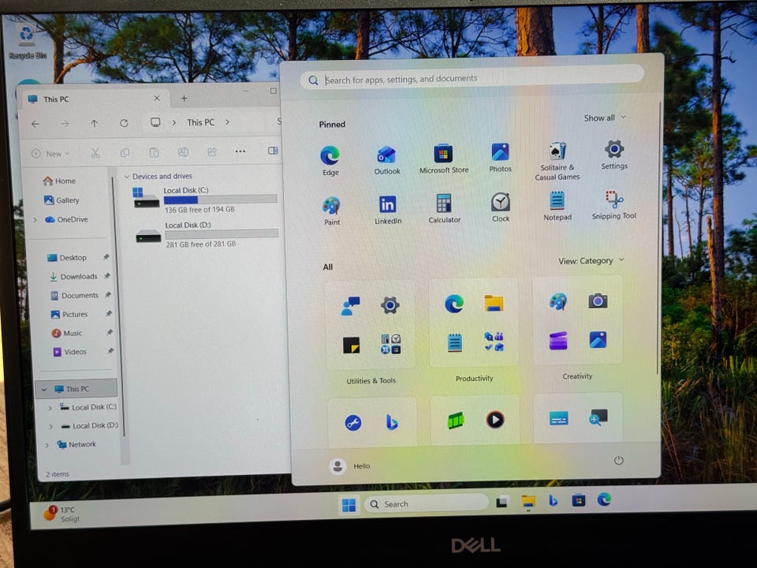Open Microsoft Store pinned app
The width and height of the screenshot is (757, 568).
(x=444, y=159)
